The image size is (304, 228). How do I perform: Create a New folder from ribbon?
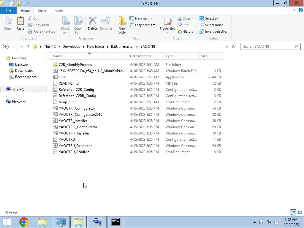[x=122, y=25]
